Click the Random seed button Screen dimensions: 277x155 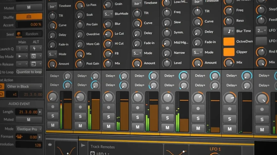pyautogui.click(x=32, y=34)
